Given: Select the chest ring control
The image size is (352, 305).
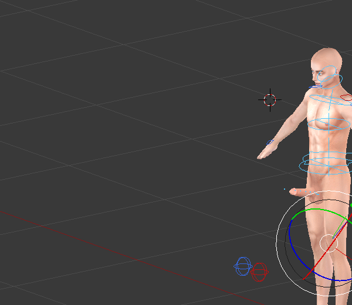Looking at the screenshot, I should tap(329, 124).
